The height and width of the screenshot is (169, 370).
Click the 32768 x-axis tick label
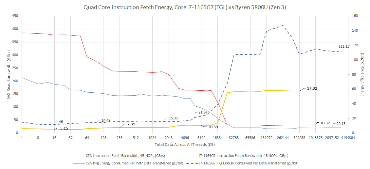coord(234,138)
